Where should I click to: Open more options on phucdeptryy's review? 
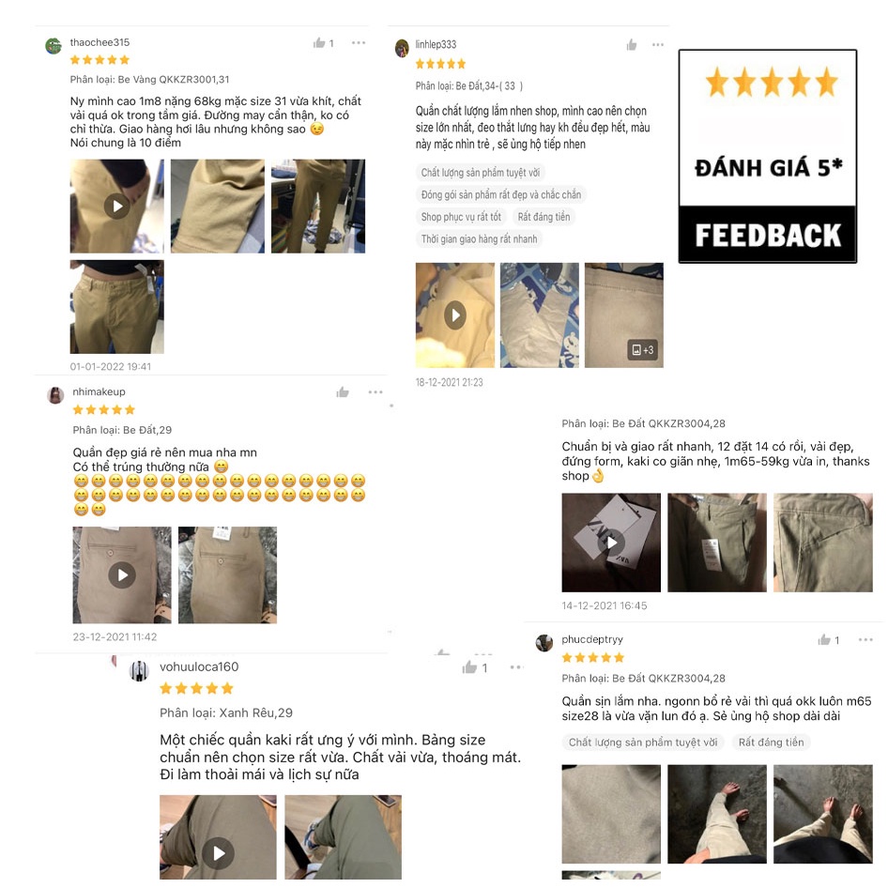(865, 639)
